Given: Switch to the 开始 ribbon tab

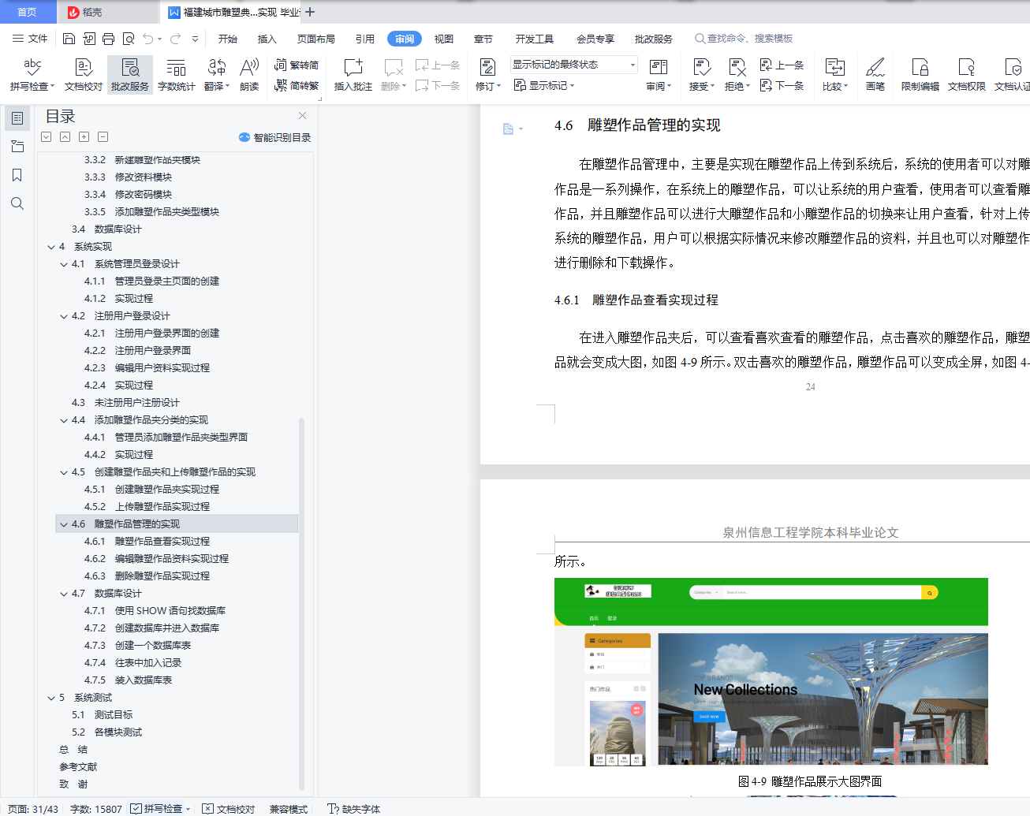Looking at the screenshot, I should 228,39.
